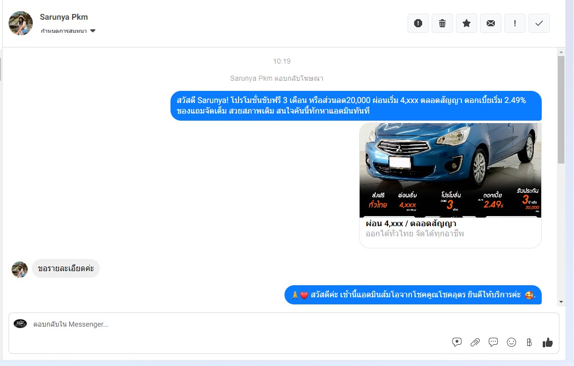574x366 pixels.
Task: Attach a file with the paperclip icon
Action: pyautogui.click(x=475, y=342)
